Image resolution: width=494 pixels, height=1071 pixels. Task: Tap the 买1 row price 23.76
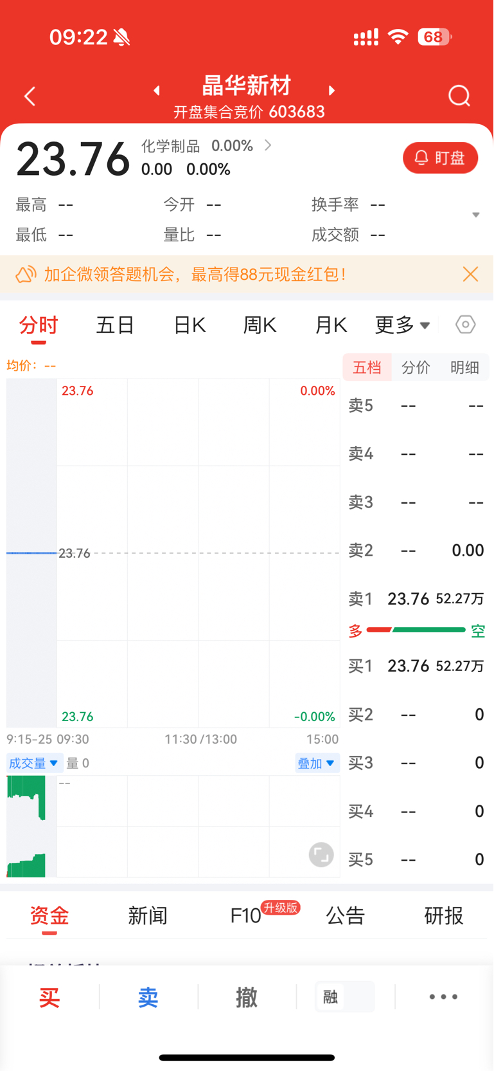point(409,666)
